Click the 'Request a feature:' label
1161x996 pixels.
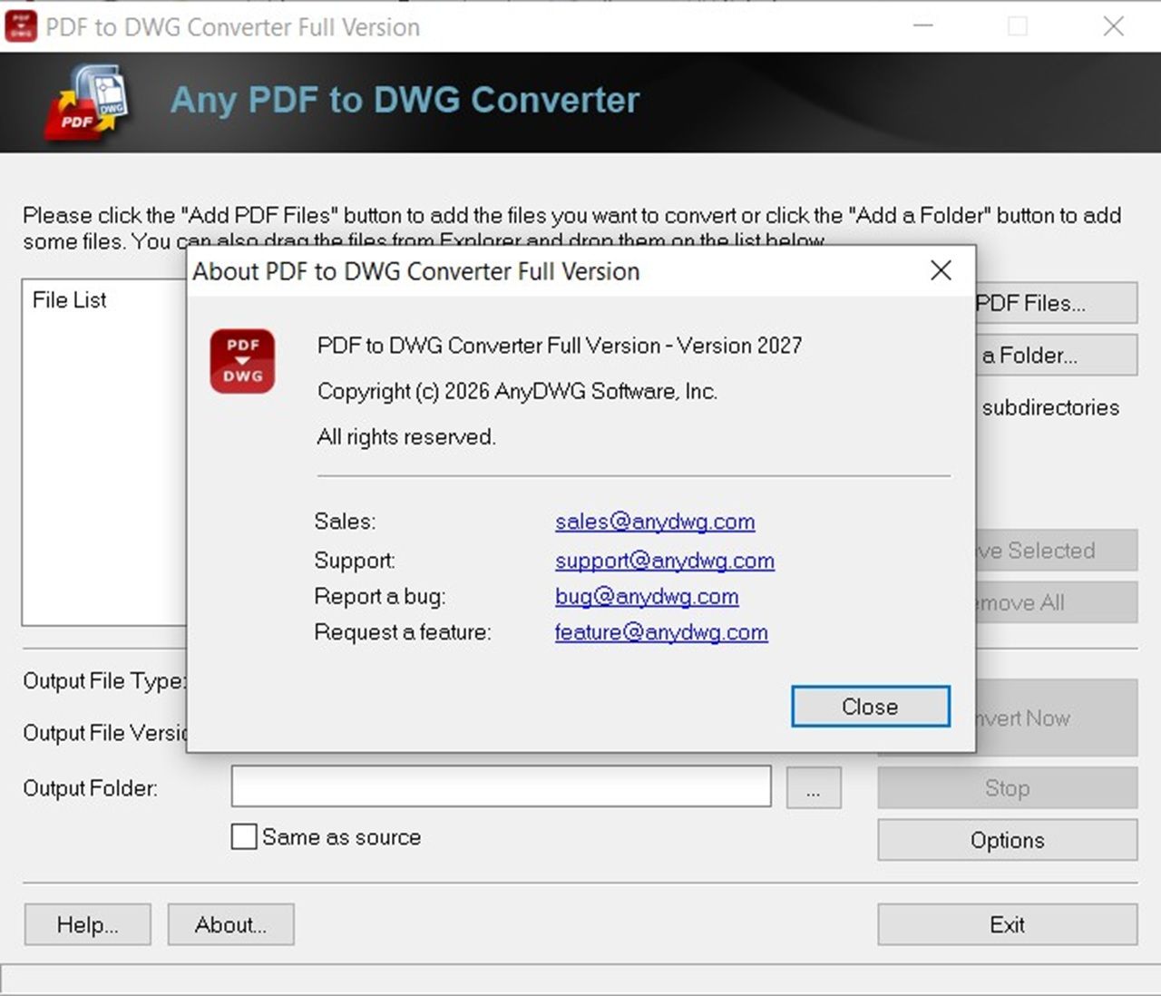tap(403, 632)
